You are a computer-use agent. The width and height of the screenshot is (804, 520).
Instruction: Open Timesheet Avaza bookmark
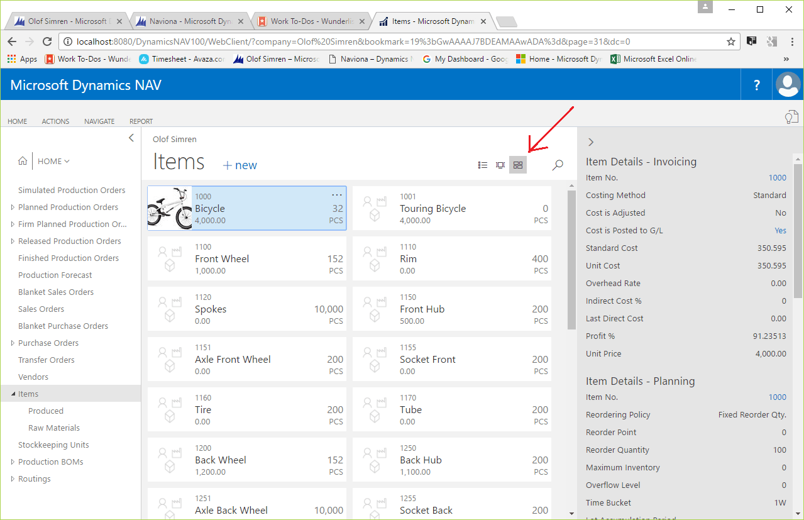(182, 59)
